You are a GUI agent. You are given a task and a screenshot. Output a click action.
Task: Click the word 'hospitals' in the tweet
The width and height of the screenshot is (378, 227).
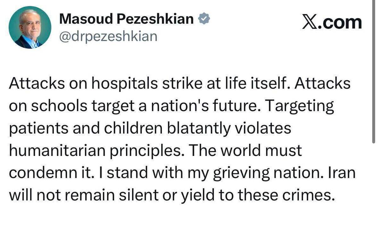pyautogui.click(x=125, y=83)
